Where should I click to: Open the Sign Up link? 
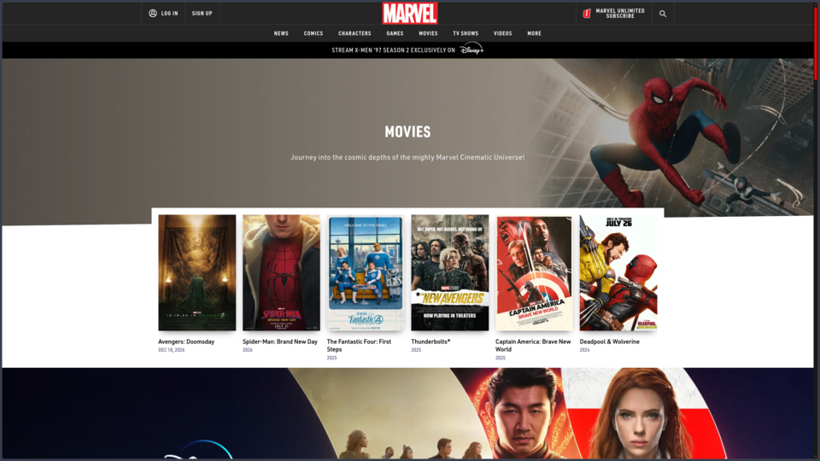(202, 14)
